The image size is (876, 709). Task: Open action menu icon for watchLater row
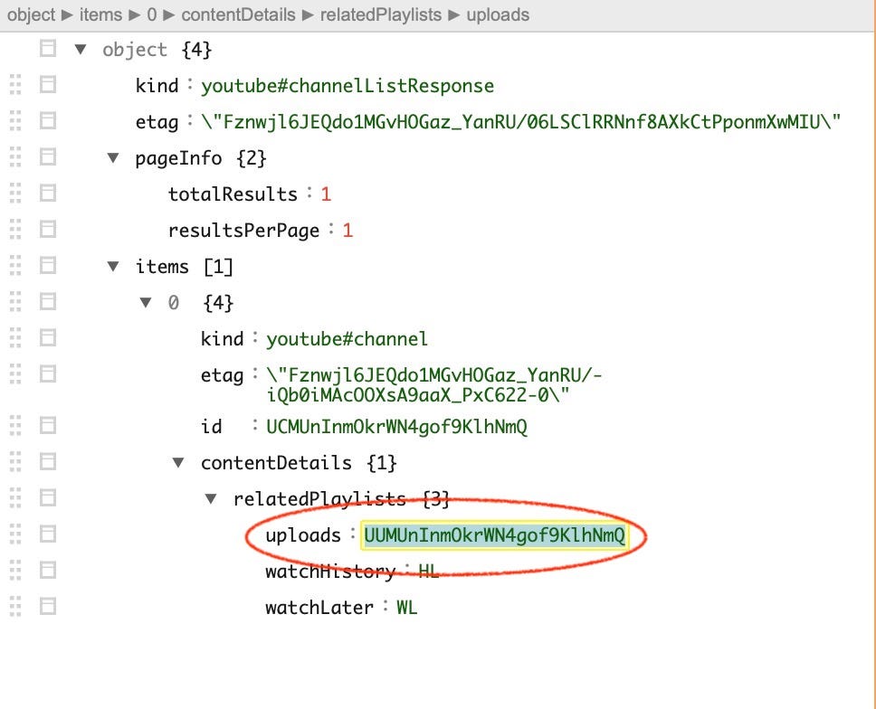[x=48, y=606]
